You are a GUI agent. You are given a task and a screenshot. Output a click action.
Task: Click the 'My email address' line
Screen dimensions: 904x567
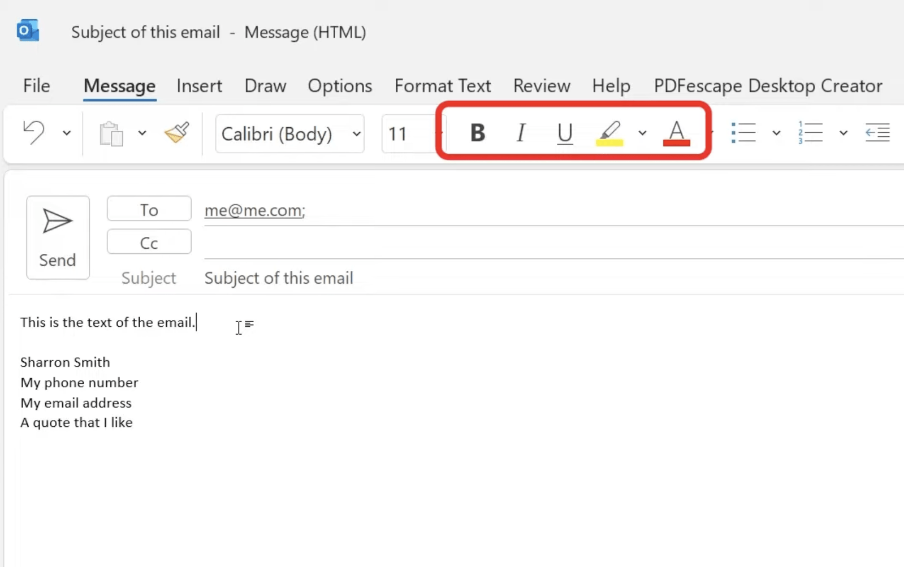click(76, 403)
